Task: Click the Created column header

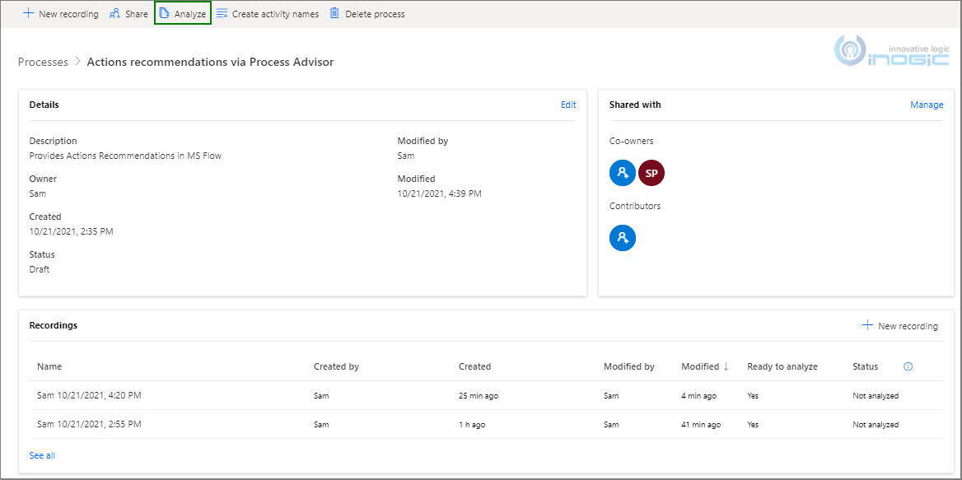Action: (x=474, y=366)
